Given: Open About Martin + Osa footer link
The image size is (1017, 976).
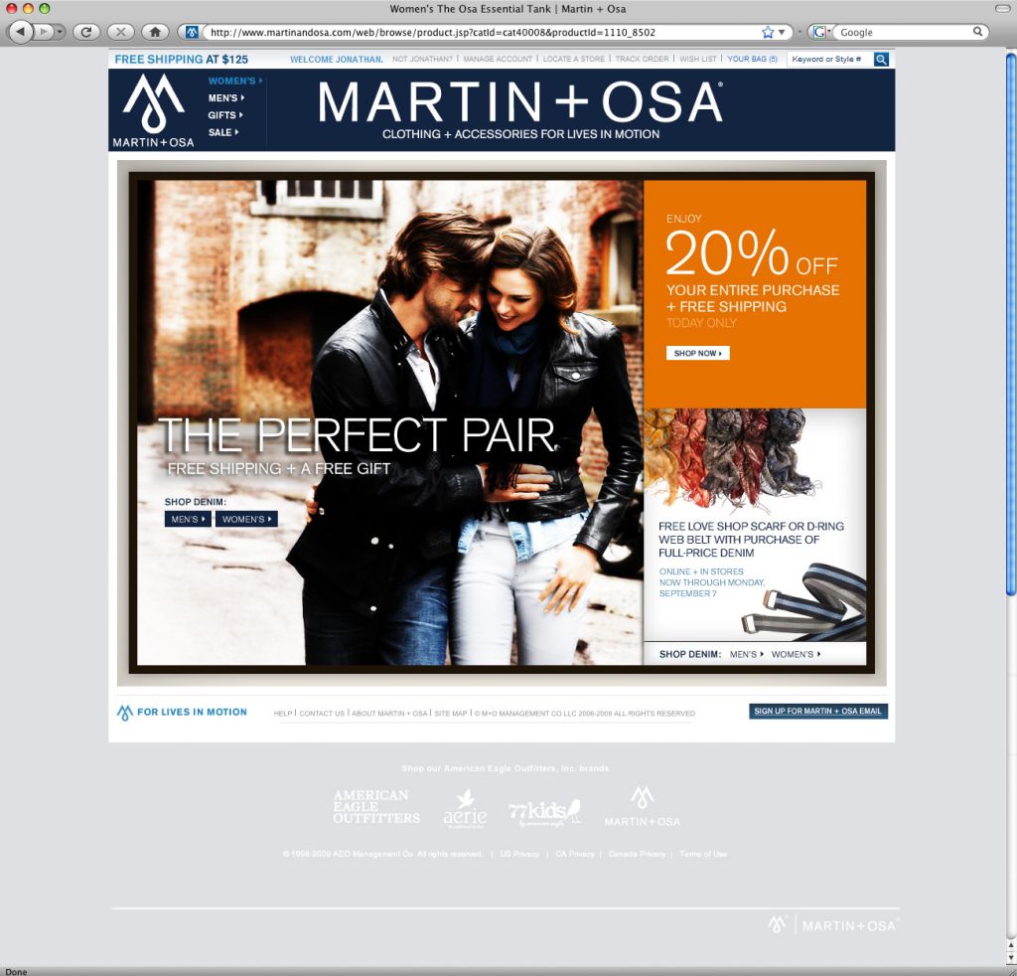Looking at the screenshot, I should 389,714.
